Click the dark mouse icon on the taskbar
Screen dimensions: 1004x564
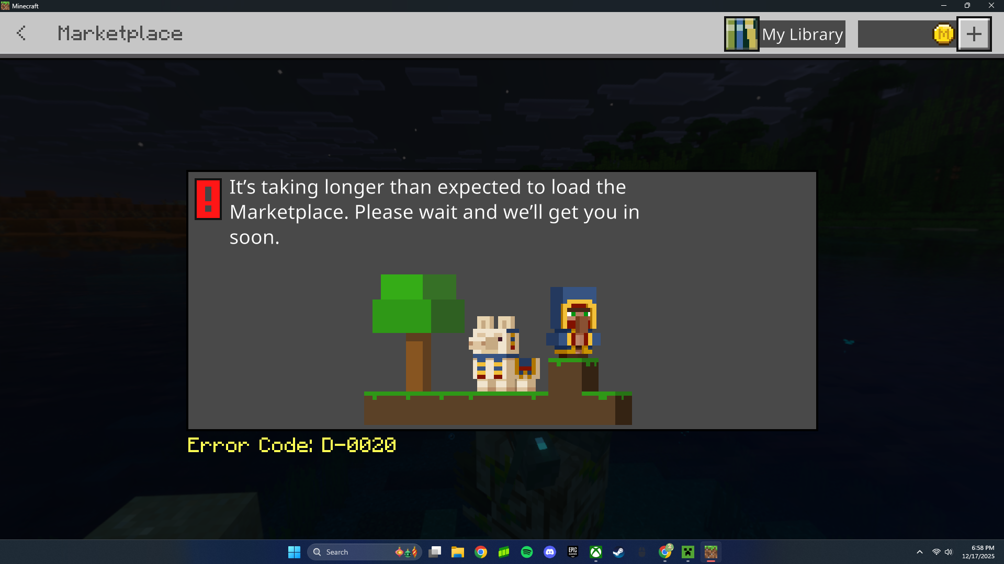tap(642, 552)
